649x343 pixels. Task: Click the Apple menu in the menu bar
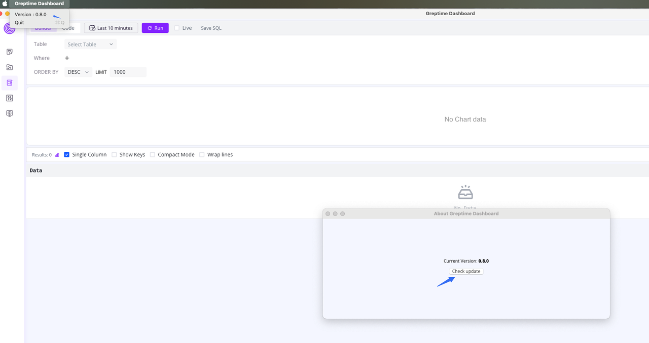(x=5, y=4)
